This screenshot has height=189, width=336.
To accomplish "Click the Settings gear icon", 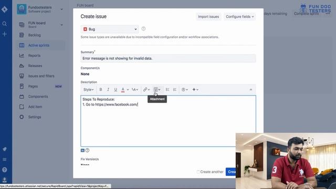I will tap(22, 117).
